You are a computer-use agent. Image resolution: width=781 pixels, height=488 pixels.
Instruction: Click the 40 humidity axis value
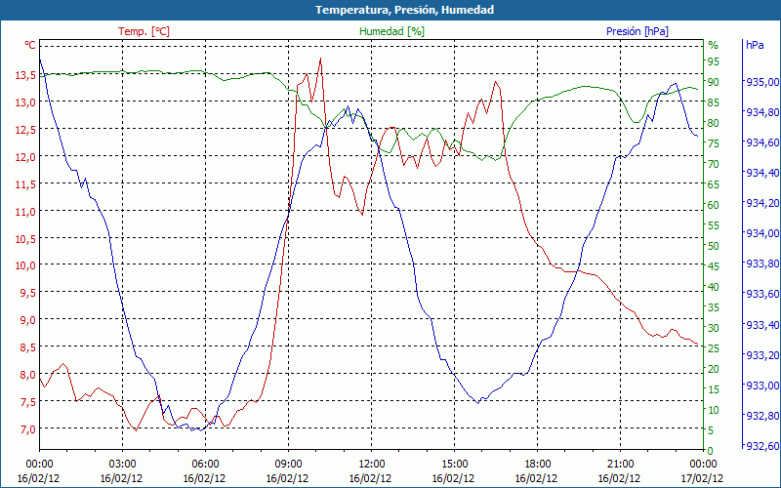point(714,287)
